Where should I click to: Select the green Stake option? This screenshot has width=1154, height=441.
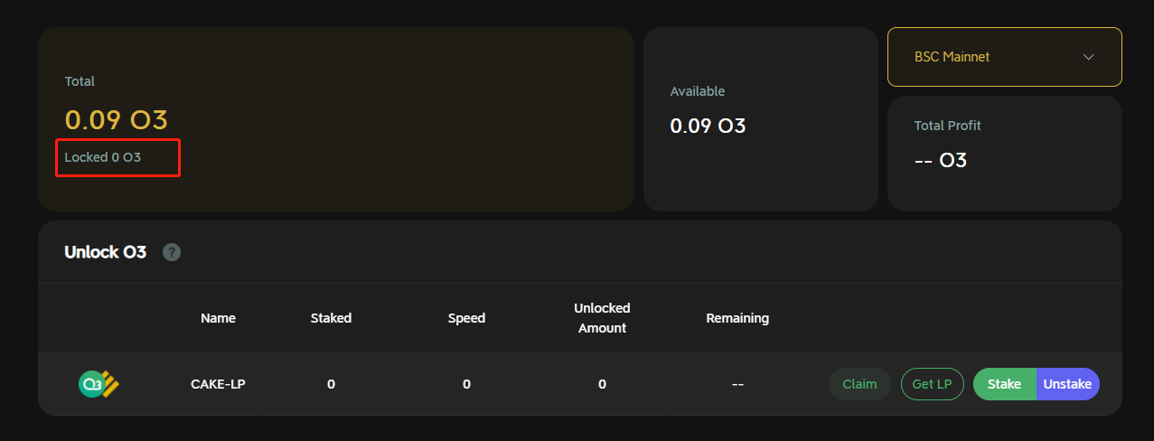[x=1004, y=384]
